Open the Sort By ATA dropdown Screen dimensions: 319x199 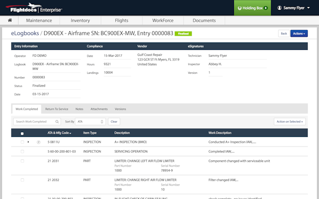(x=90, y=122)
